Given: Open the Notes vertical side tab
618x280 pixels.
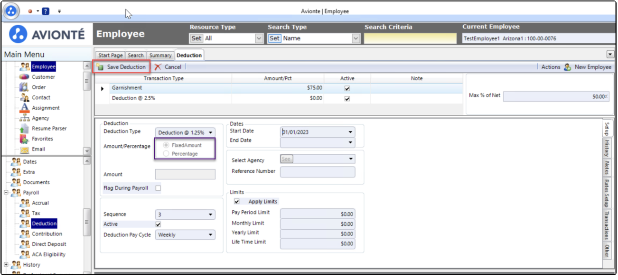Looking at the screenshot, I should point(607,168).
